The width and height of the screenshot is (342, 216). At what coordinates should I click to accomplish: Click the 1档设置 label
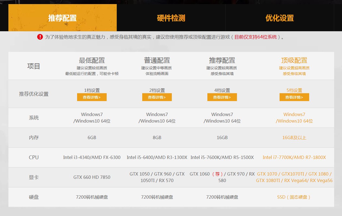[92, 90]
